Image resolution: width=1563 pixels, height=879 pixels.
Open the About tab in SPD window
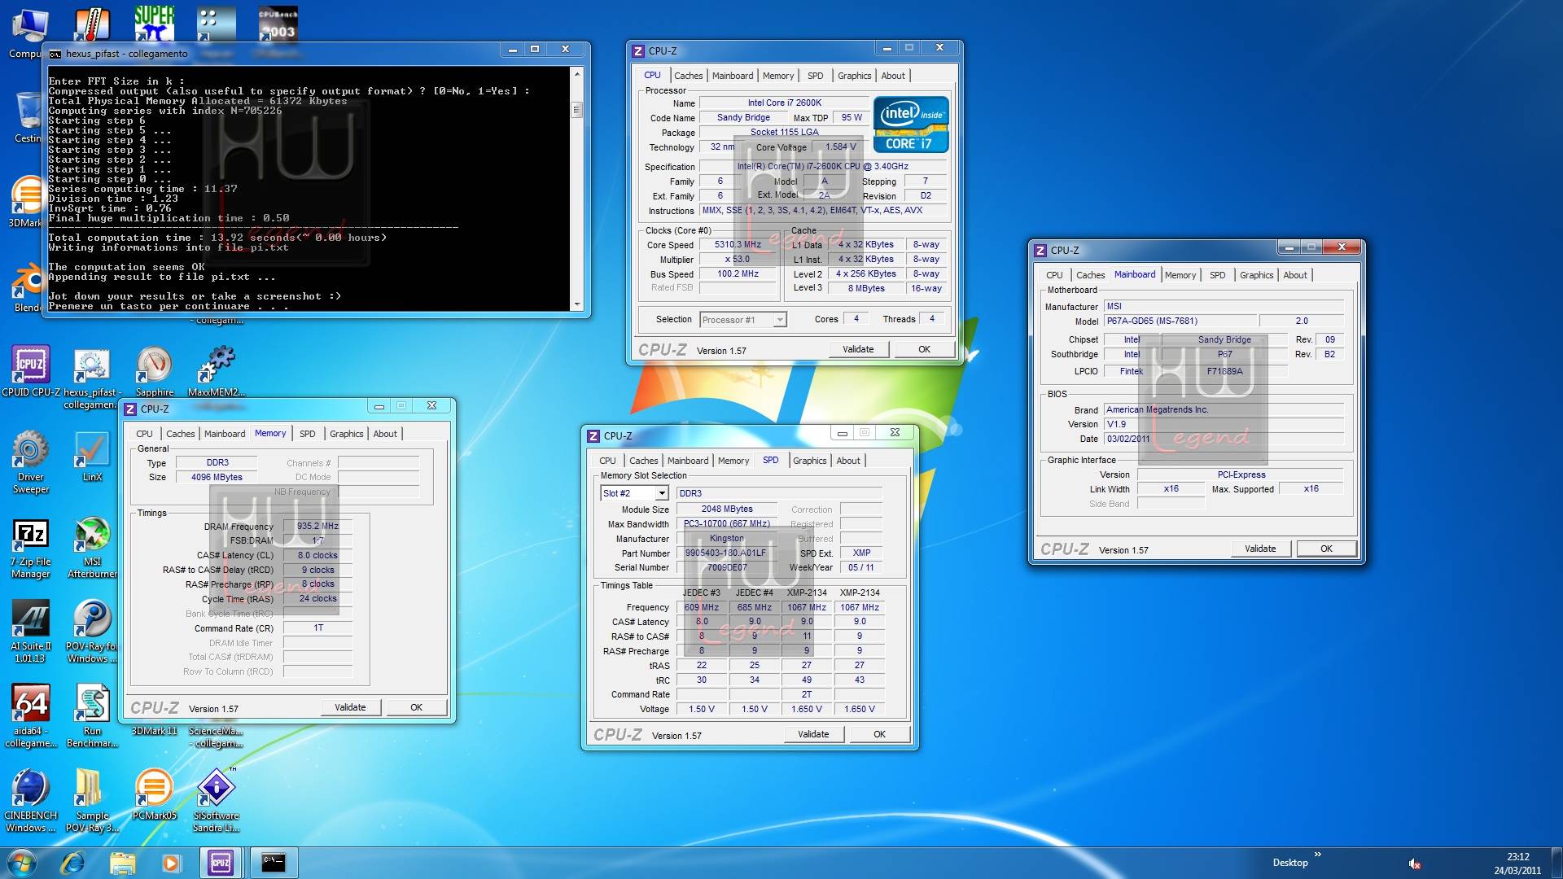tap(848, 461)
